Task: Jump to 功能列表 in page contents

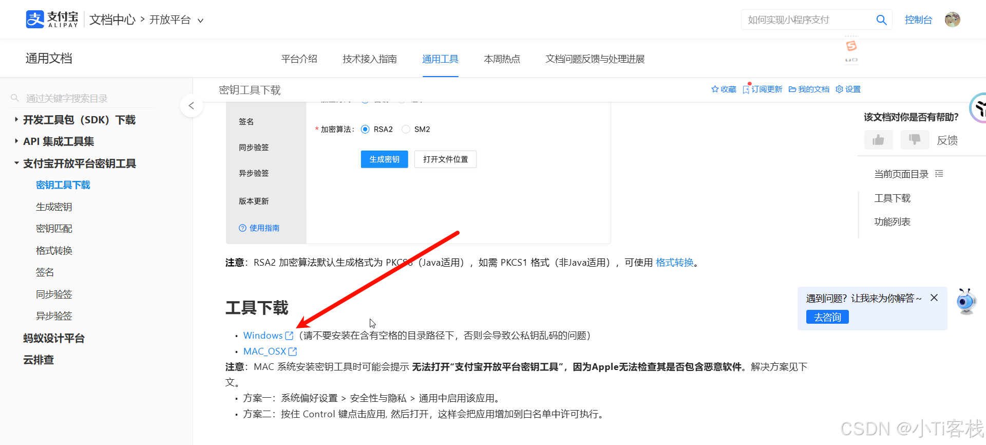Action: (893, 222)
